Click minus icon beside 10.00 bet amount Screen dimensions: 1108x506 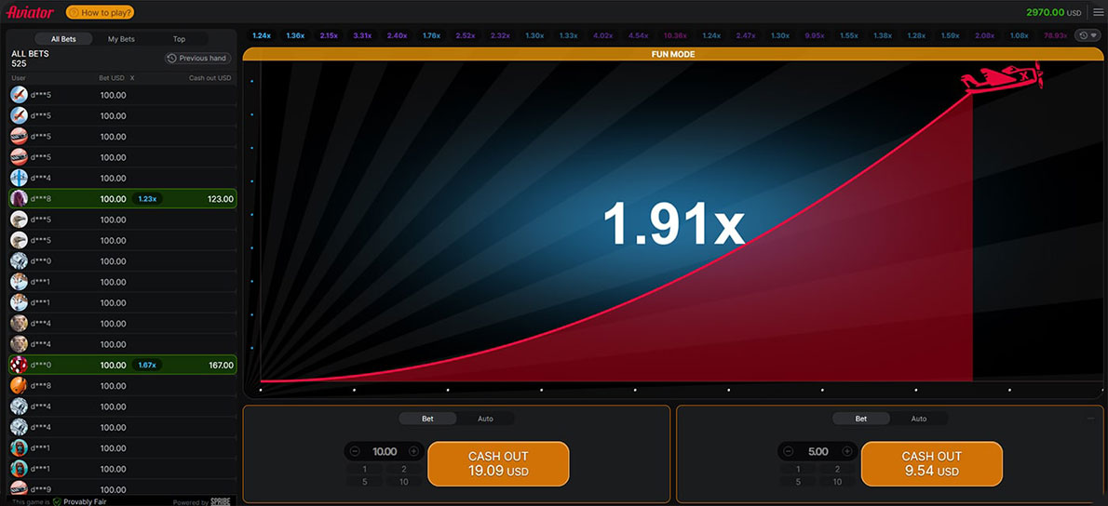[355, 451]
